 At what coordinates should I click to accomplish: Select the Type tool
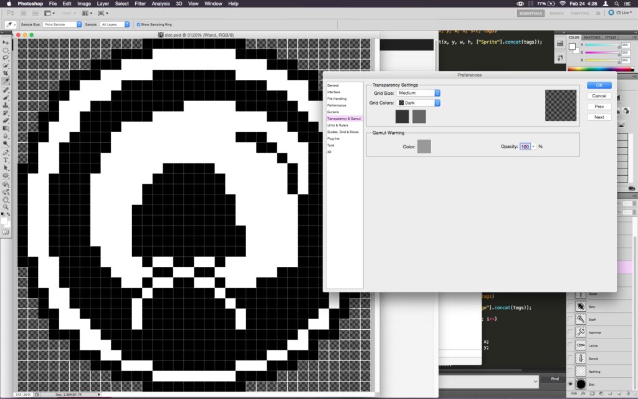click(x=6, y=160)
